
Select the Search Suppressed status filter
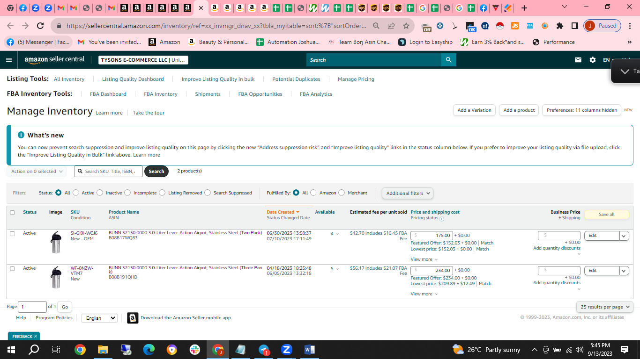[208, 193]
